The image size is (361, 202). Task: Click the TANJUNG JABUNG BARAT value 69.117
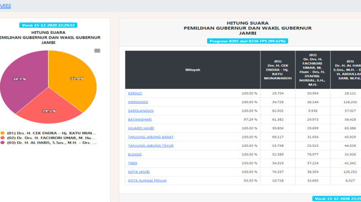(x=278, y=137)
